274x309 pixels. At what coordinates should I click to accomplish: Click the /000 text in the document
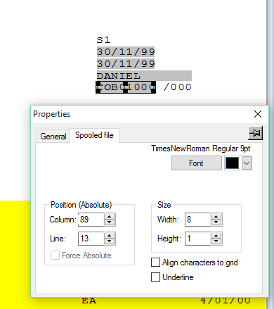pyautogui.click(x=178, y=87)
